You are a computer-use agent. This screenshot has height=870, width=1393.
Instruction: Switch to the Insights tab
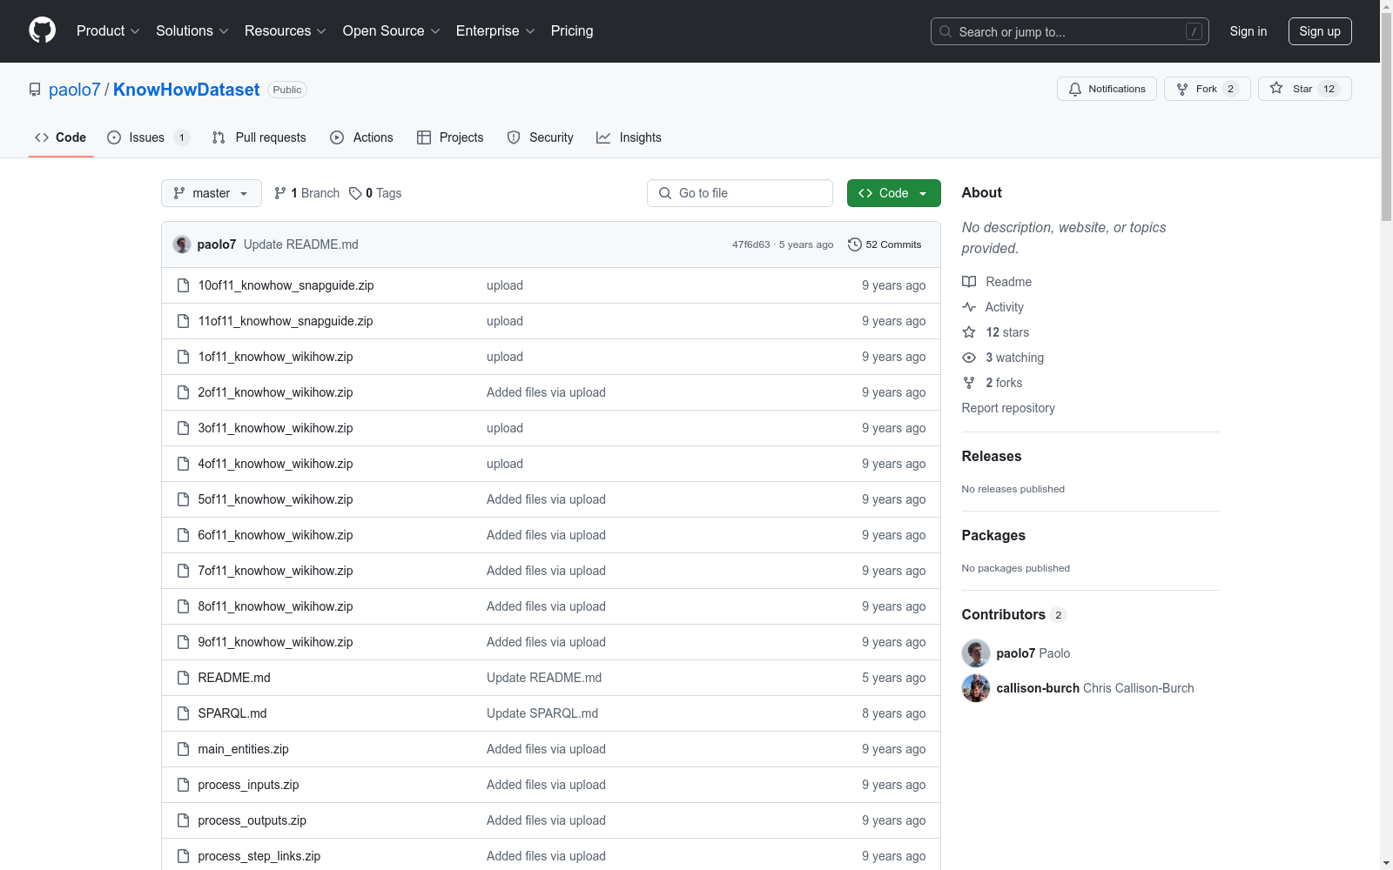629,137
